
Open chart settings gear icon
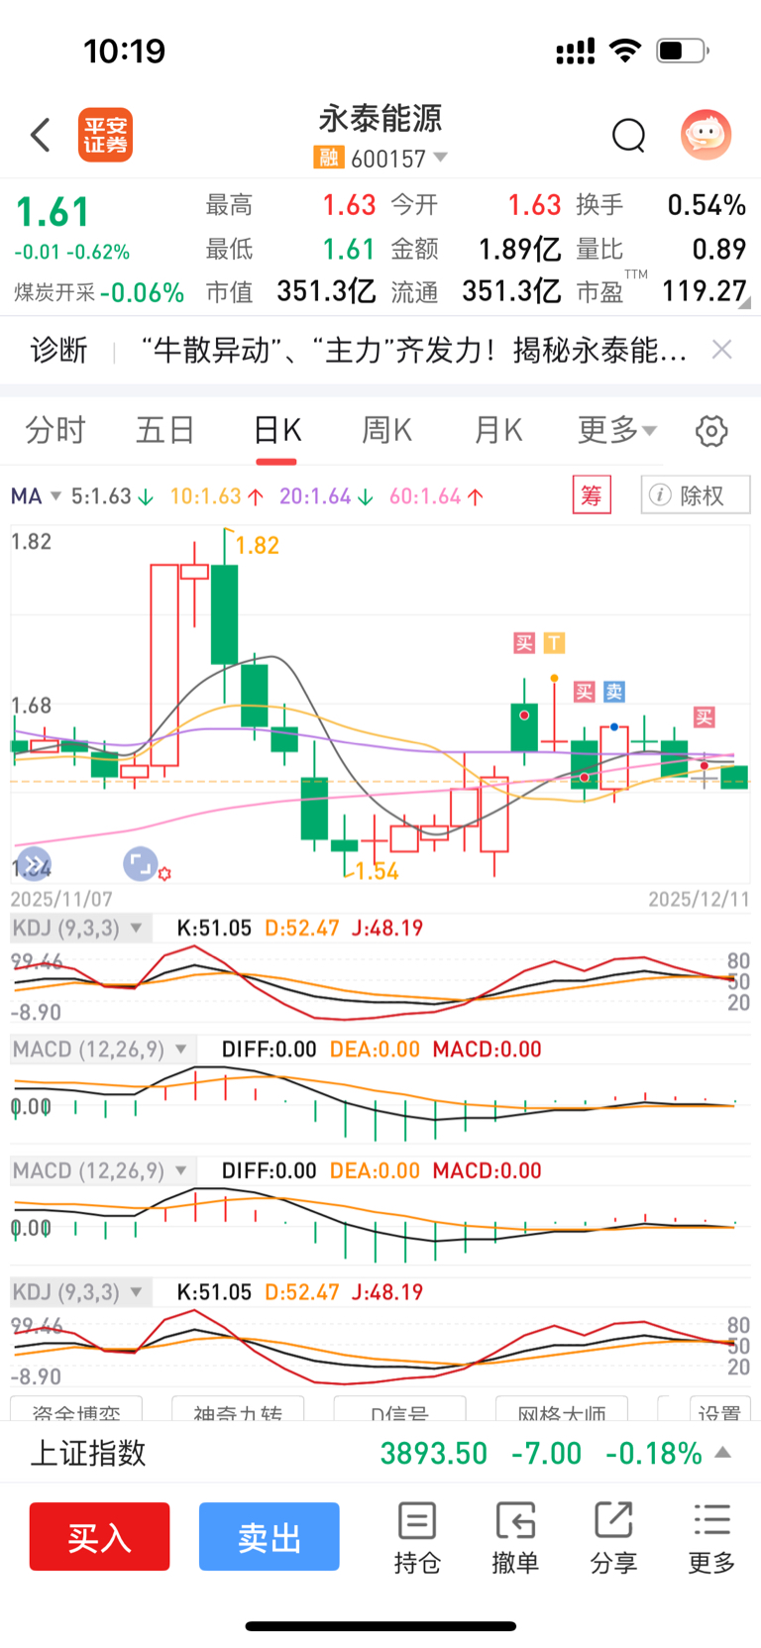click(x=711, y=431)
